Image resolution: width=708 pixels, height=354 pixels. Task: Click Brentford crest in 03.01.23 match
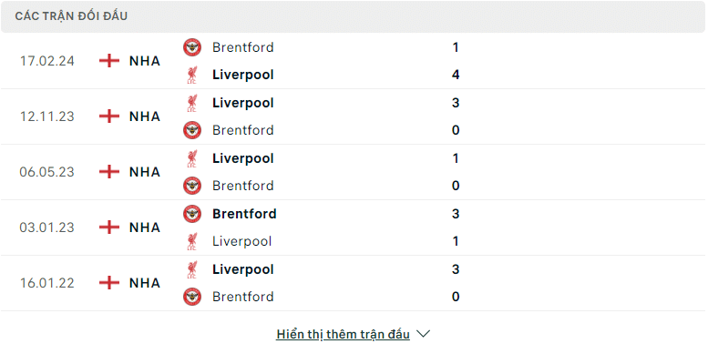192,214
